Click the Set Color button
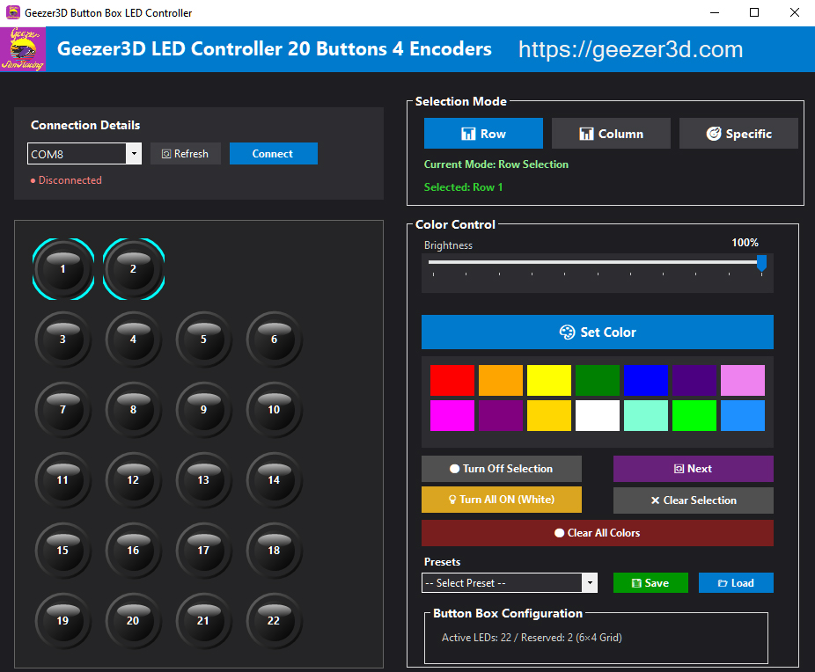Screen dimensions: 815x672 pyautogui.click(x=597, y=332)
